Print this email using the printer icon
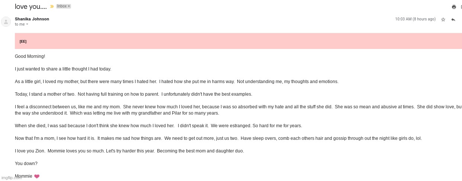Viewport: 462px width, 181px height. click(x=454, y=7)
